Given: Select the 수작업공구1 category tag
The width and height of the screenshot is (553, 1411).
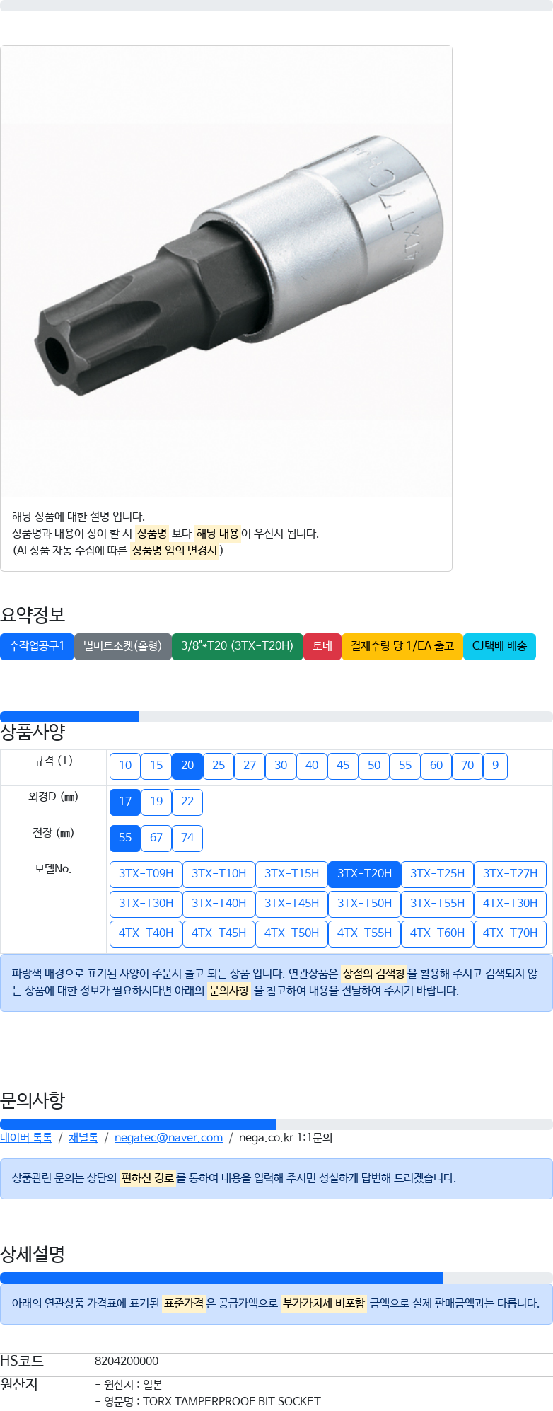Looking at the screenshot, I should point(37,646).
